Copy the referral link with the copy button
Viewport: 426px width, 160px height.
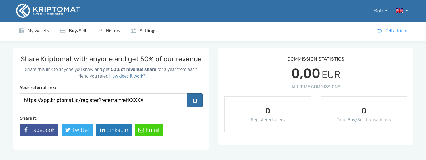coord(195,100)
